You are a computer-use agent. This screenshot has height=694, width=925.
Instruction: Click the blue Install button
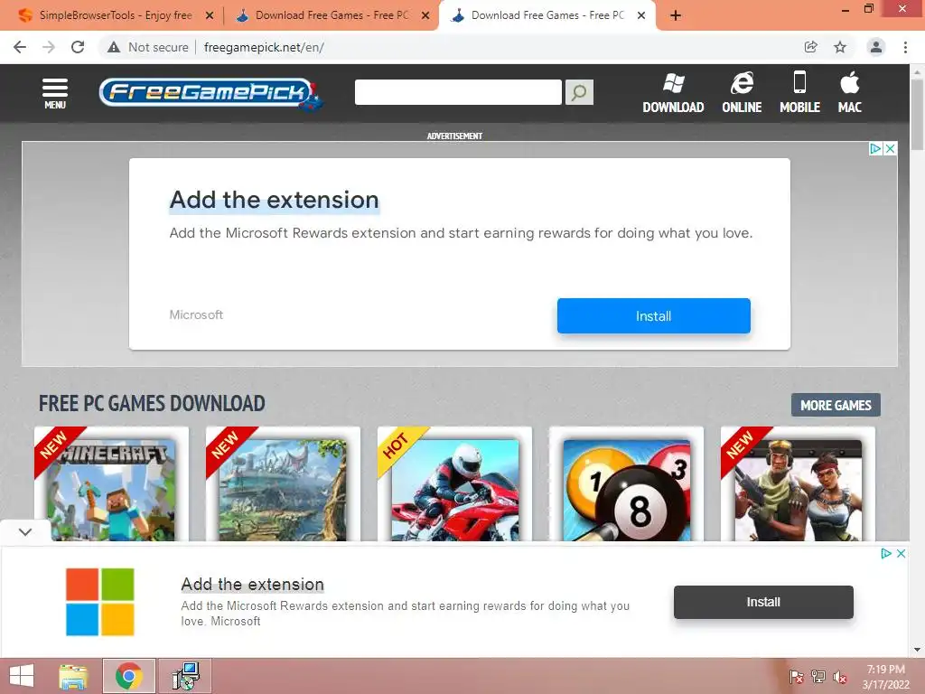654,315
